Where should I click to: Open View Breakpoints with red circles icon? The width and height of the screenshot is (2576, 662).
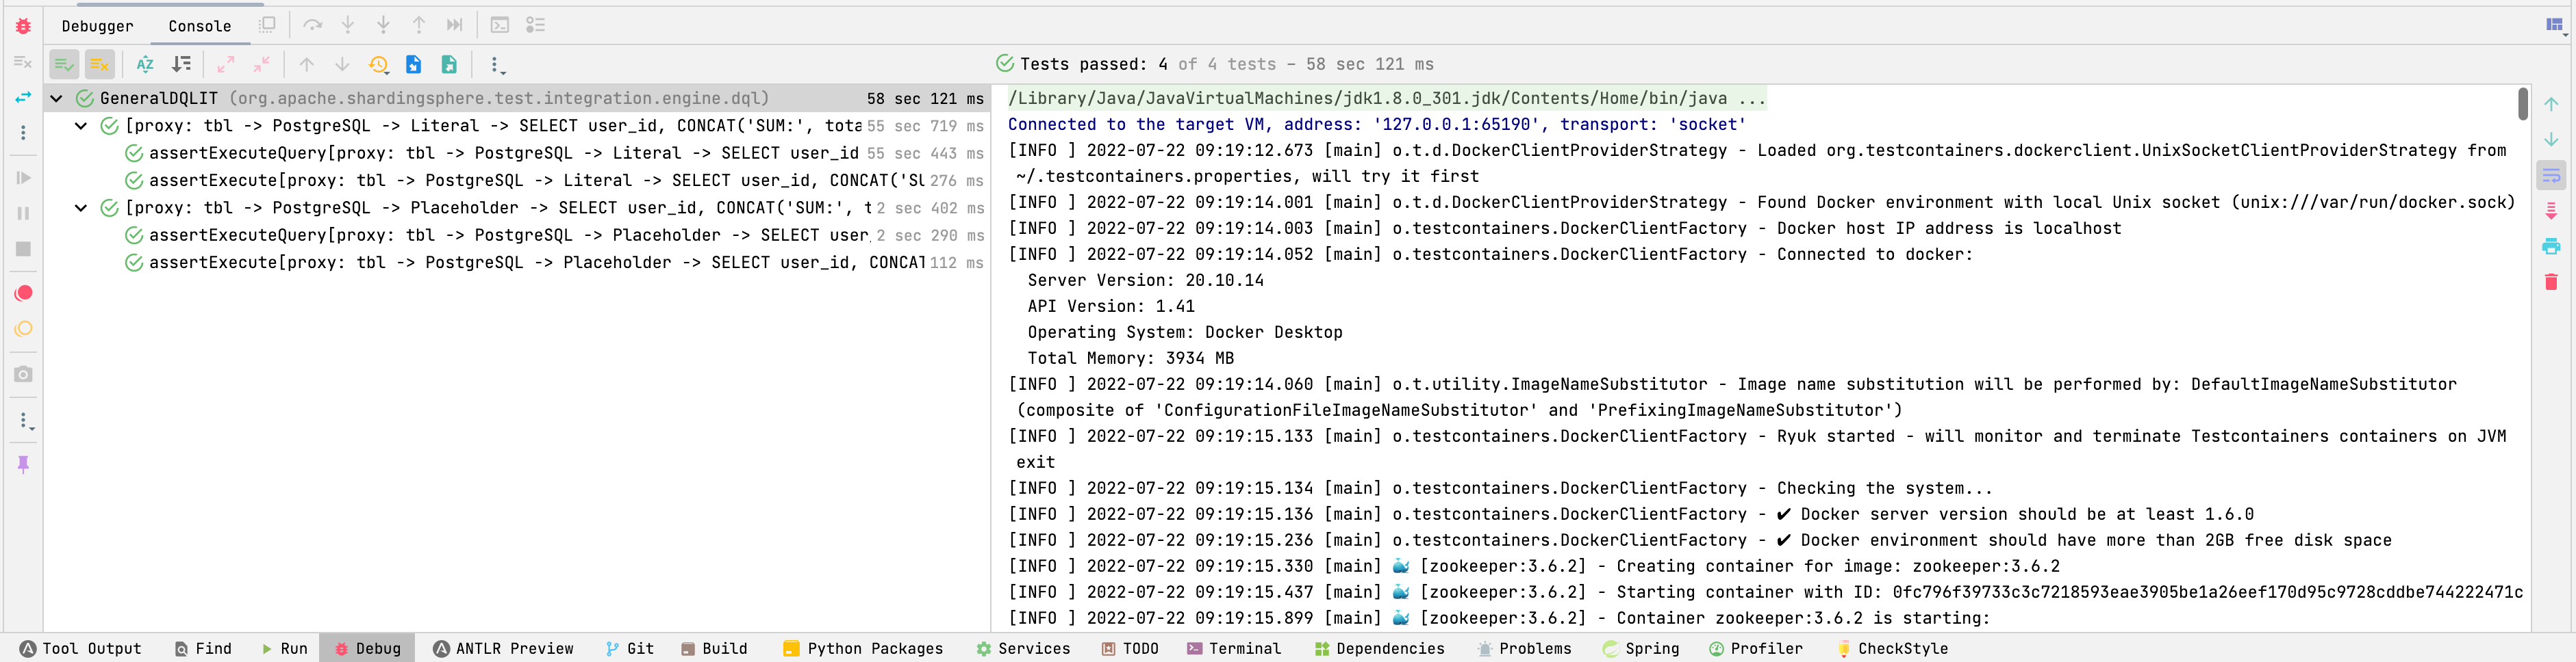coord(23,293)
